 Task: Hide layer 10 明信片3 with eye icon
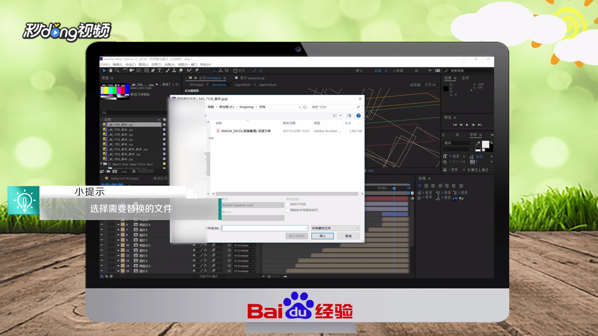[101, 245]
